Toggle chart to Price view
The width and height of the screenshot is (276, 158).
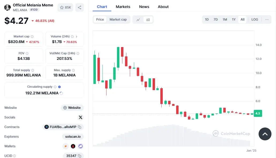100,20
